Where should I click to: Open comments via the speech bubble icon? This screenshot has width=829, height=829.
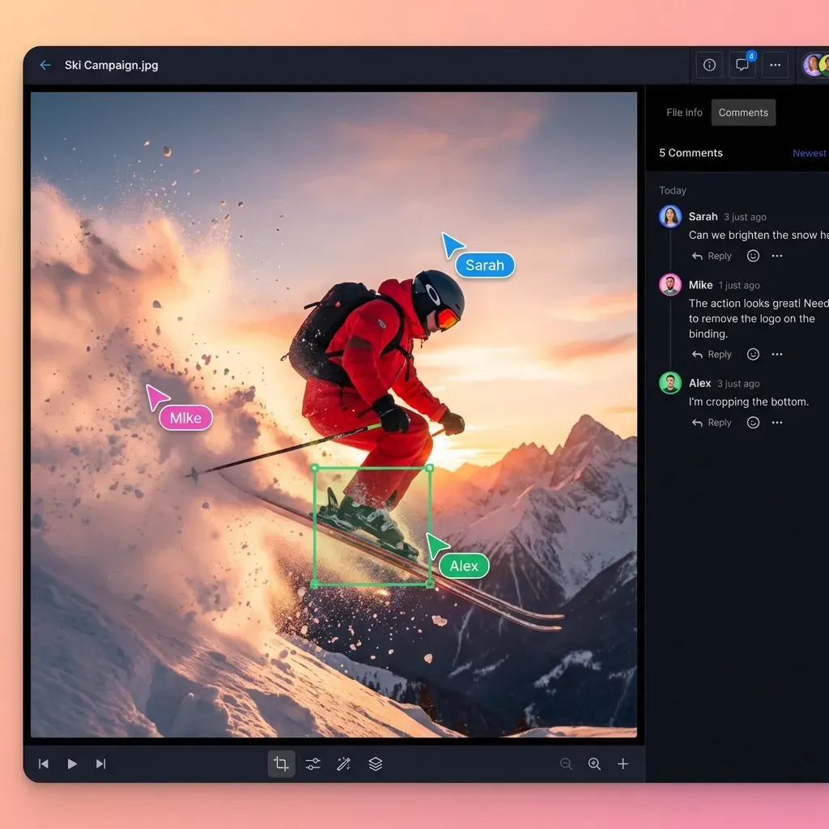(x=742, y=66)
